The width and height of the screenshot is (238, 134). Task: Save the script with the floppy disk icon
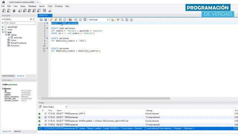click(x=46, y=20)
